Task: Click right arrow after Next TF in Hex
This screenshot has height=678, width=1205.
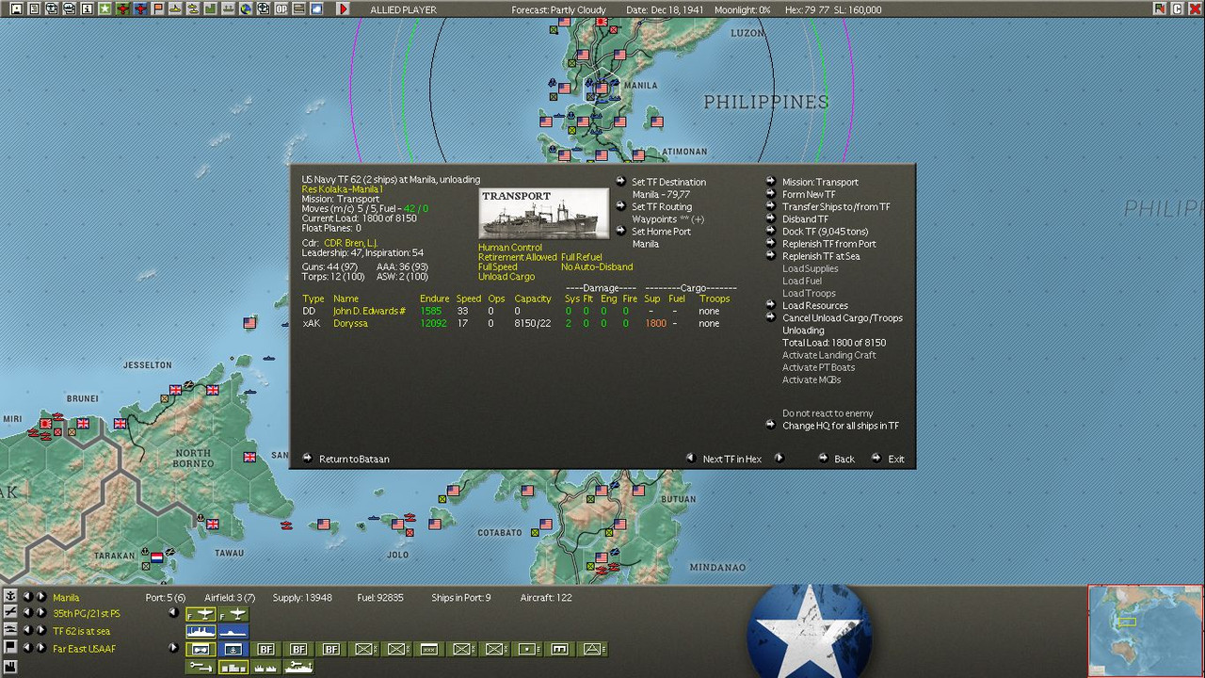Action: pos(779,459)
